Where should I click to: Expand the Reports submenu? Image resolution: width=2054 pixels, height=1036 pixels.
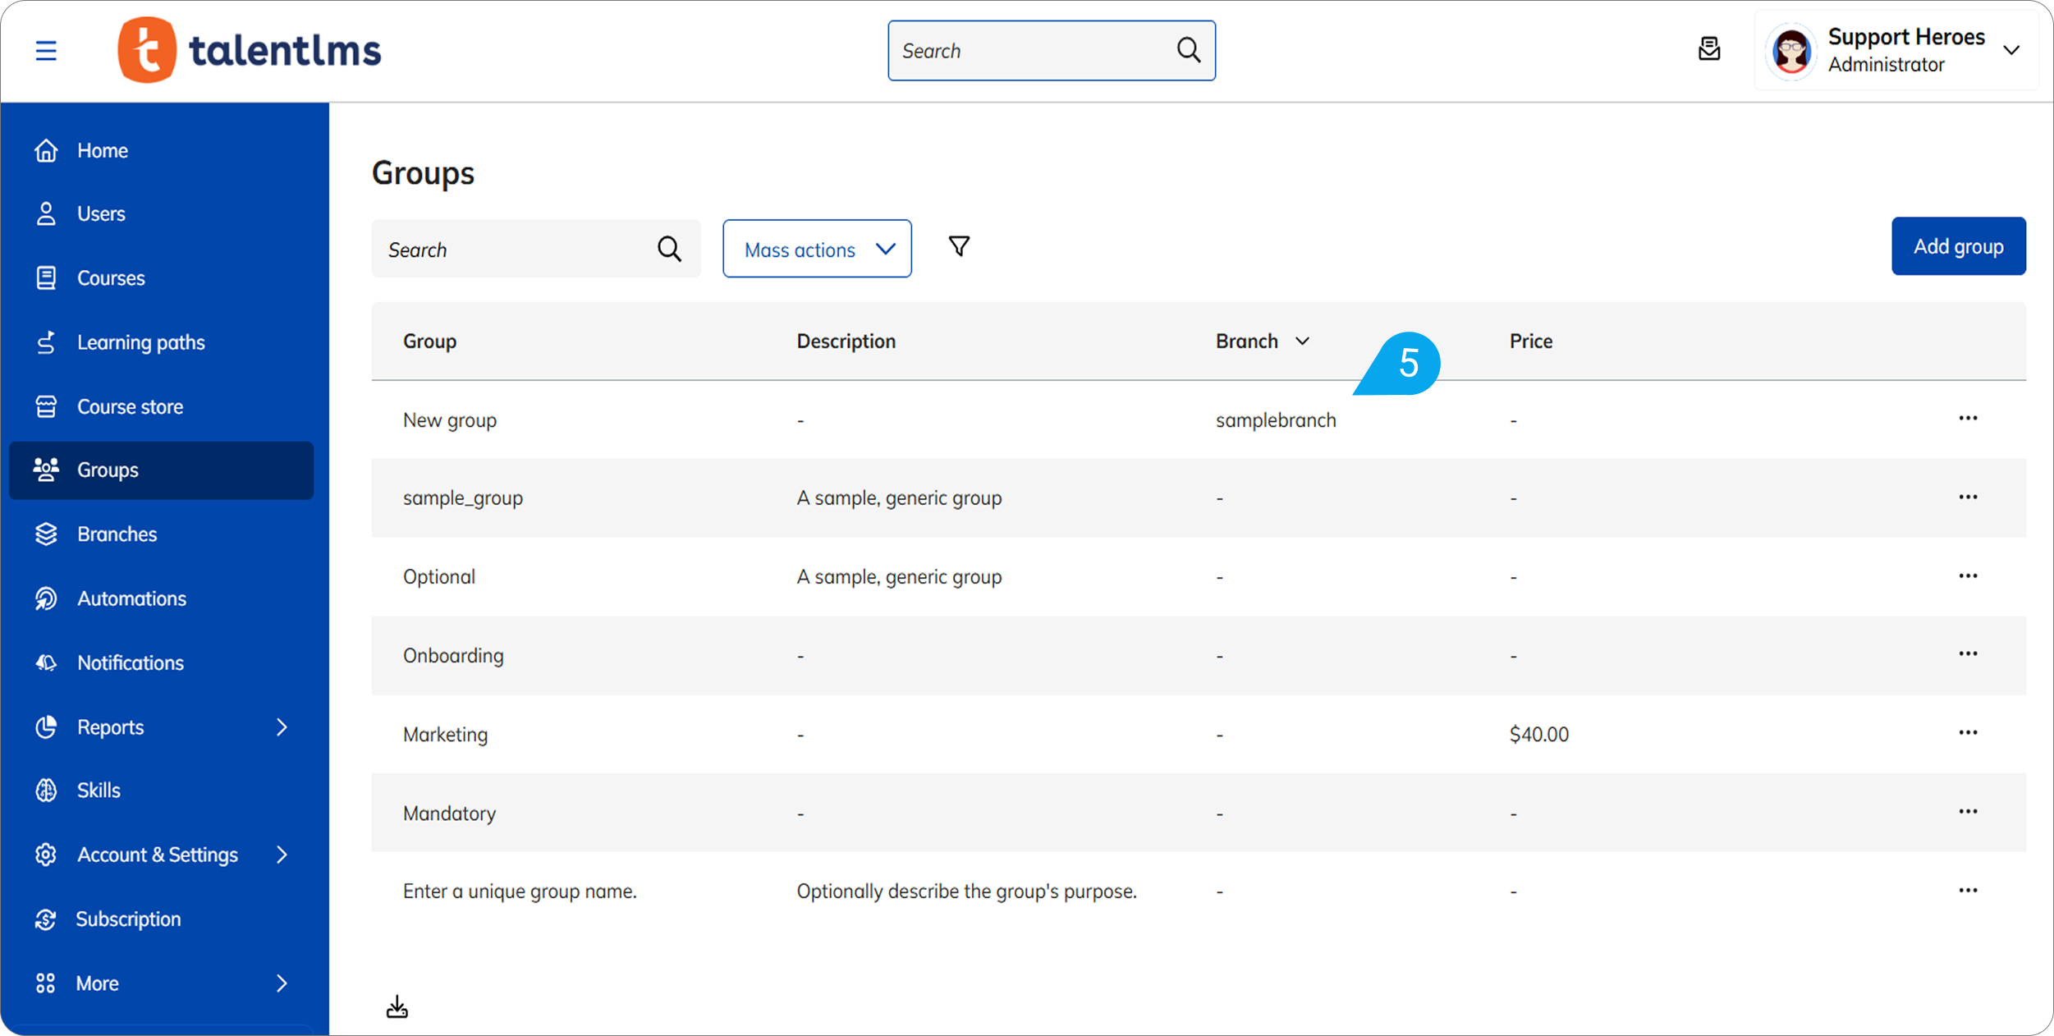[x=281, y=727]
